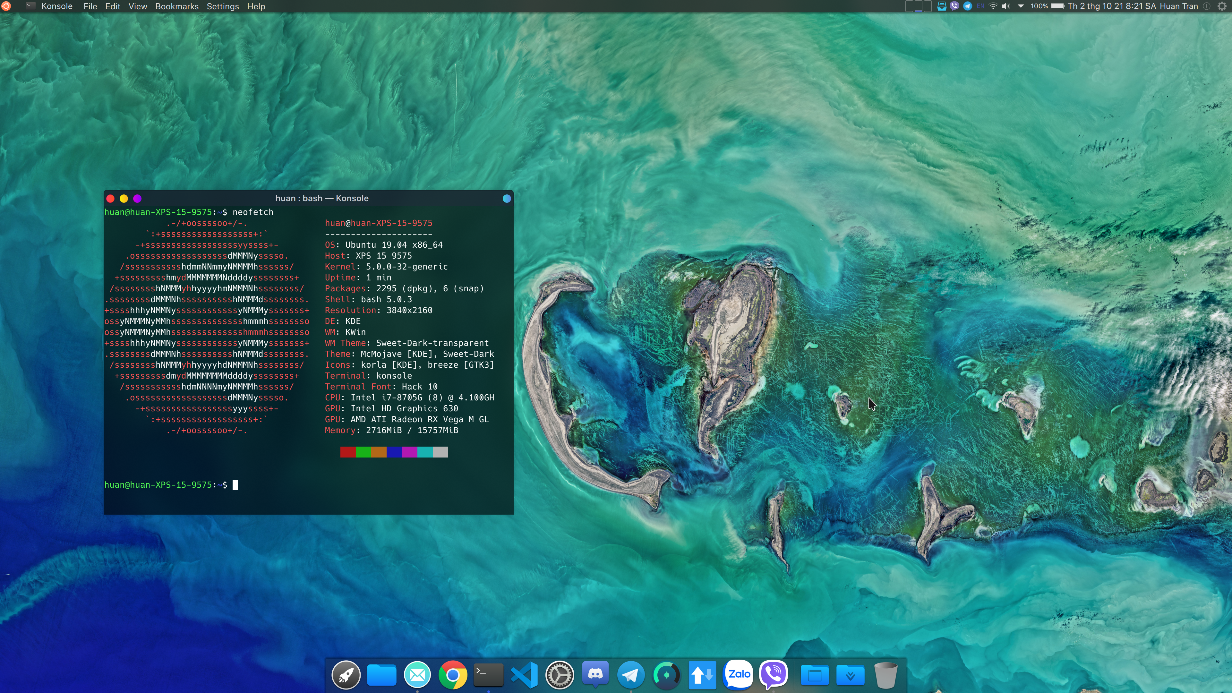The height and width of the screenshot is (693, 1232).
Task: Click the 'Packages: 2295 (dpkg), 6 (snap)' line
Action: (404, 288)
